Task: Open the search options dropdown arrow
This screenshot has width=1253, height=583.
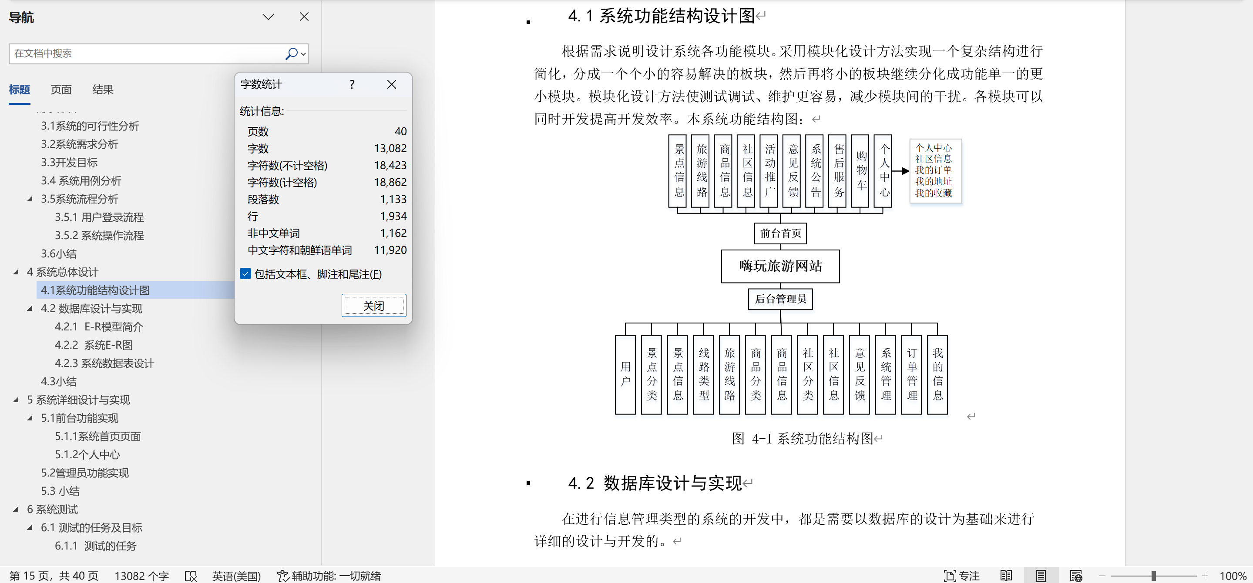Action: click(303, 54)
